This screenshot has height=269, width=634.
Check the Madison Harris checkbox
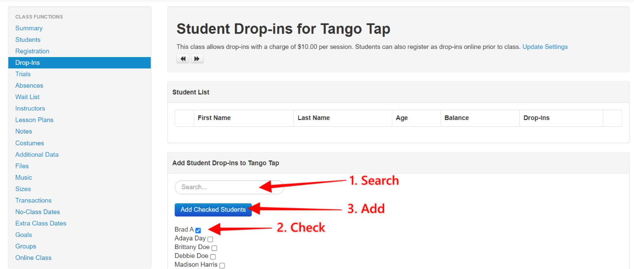(x=222, y=265)
